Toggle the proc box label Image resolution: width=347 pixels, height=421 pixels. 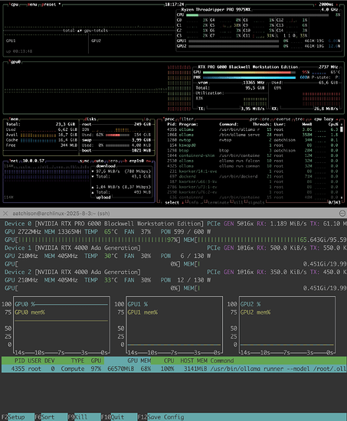(169, 119)
